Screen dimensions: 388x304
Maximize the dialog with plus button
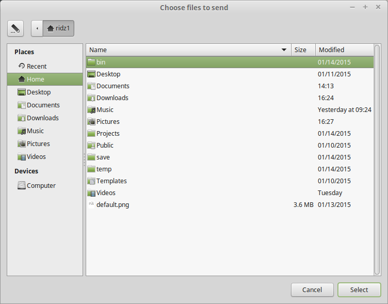point(365,7)
